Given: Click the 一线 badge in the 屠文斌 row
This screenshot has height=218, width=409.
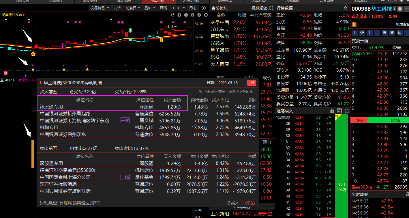Looking at the screenshot, I should click(x=125, y=121).
